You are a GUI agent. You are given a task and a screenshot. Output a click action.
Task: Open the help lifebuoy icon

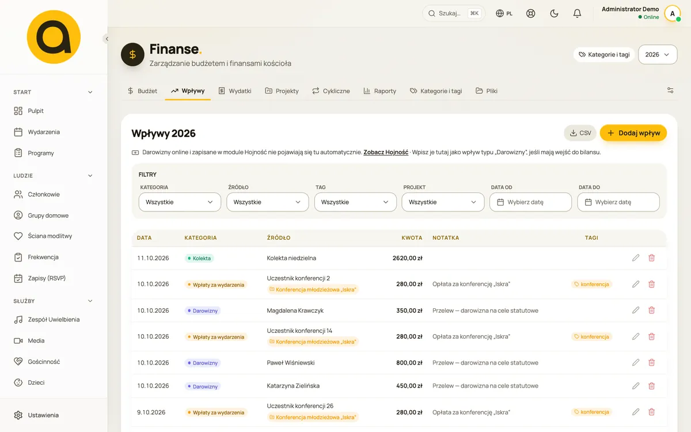pyautogui.click(x=531, y=13)
